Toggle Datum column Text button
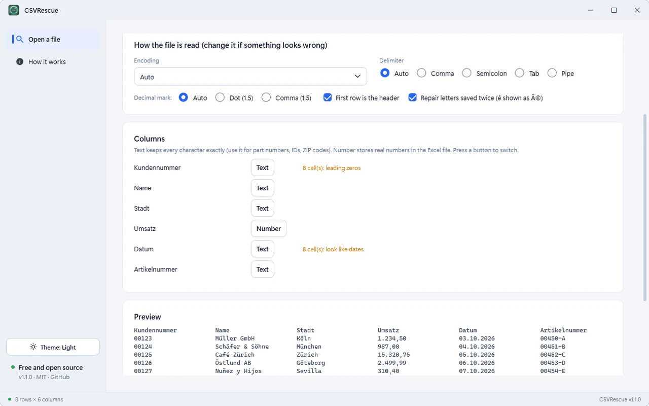 263,249
